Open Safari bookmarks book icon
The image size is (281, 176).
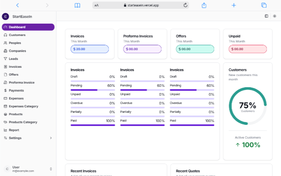(x=77, y=5)
